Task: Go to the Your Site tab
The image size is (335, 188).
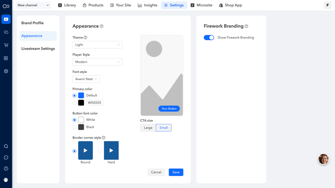Action: tap(121, 5)
